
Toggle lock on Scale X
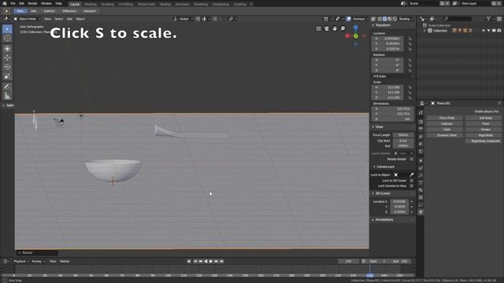point(409,87)
